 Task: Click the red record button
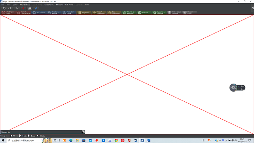(x=23, y=8)
